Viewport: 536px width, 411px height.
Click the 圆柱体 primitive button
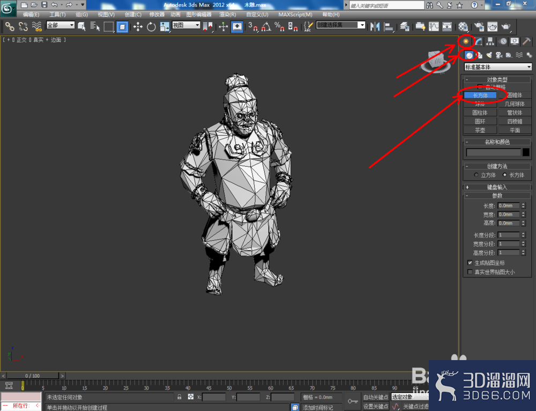pyautogui.click(x=480, y=113)
